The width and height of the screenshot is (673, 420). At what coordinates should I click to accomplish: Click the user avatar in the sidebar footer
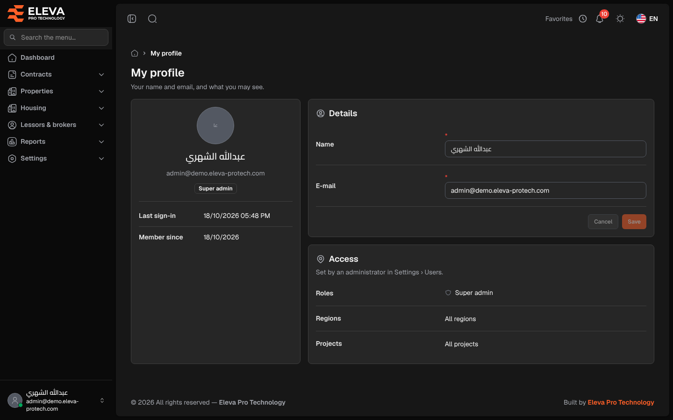click(x=15, y=400)
